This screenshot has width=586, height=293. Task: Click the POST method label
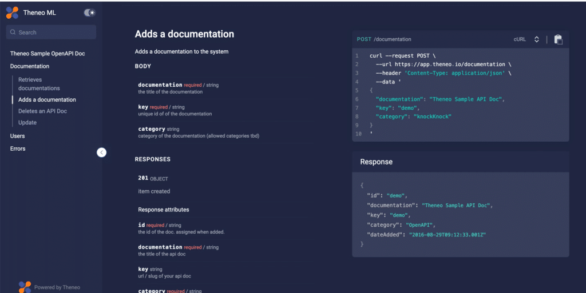click(x=364, y=39)
